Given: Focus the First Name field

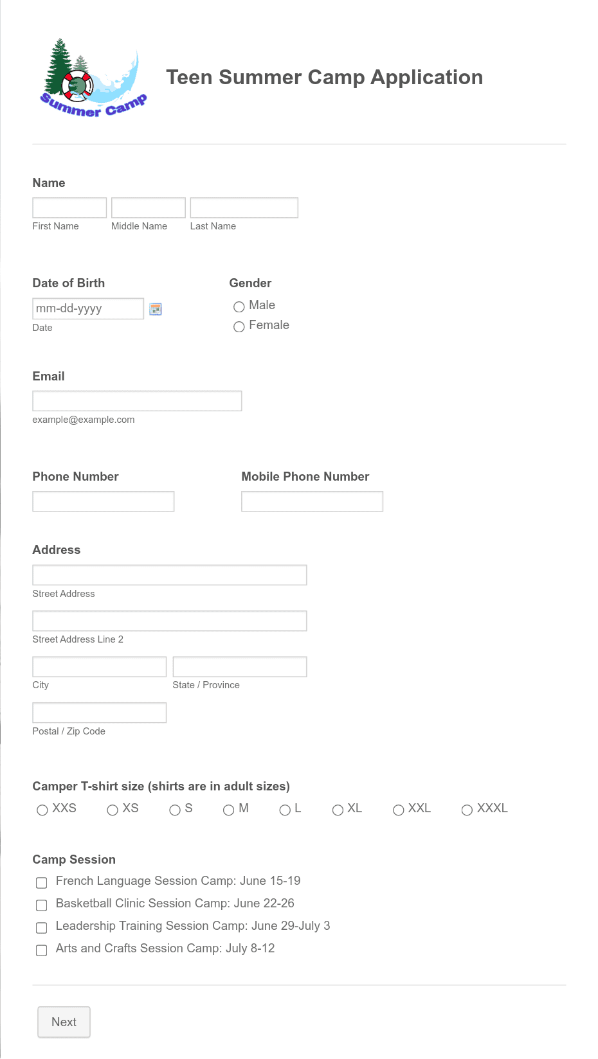Looking at the screenshot, I should pyautogui.click(x=69, y=208).
